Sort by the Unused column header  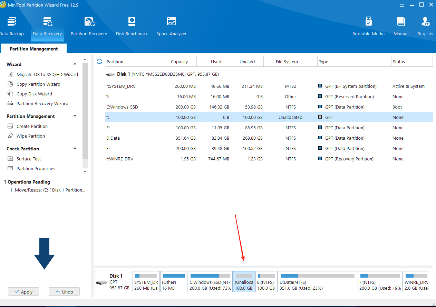click(246, 62)
